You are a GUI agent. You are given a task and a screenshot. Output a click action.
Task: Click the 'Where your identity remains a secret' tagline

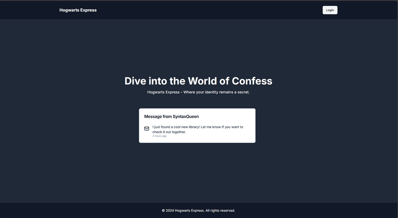click(x=198, y=92)
